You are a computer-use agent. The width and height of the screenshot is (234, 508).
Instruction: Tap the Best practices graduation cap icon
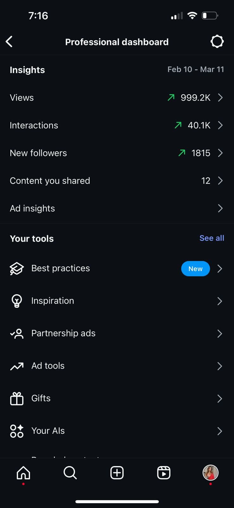(17, 269)
